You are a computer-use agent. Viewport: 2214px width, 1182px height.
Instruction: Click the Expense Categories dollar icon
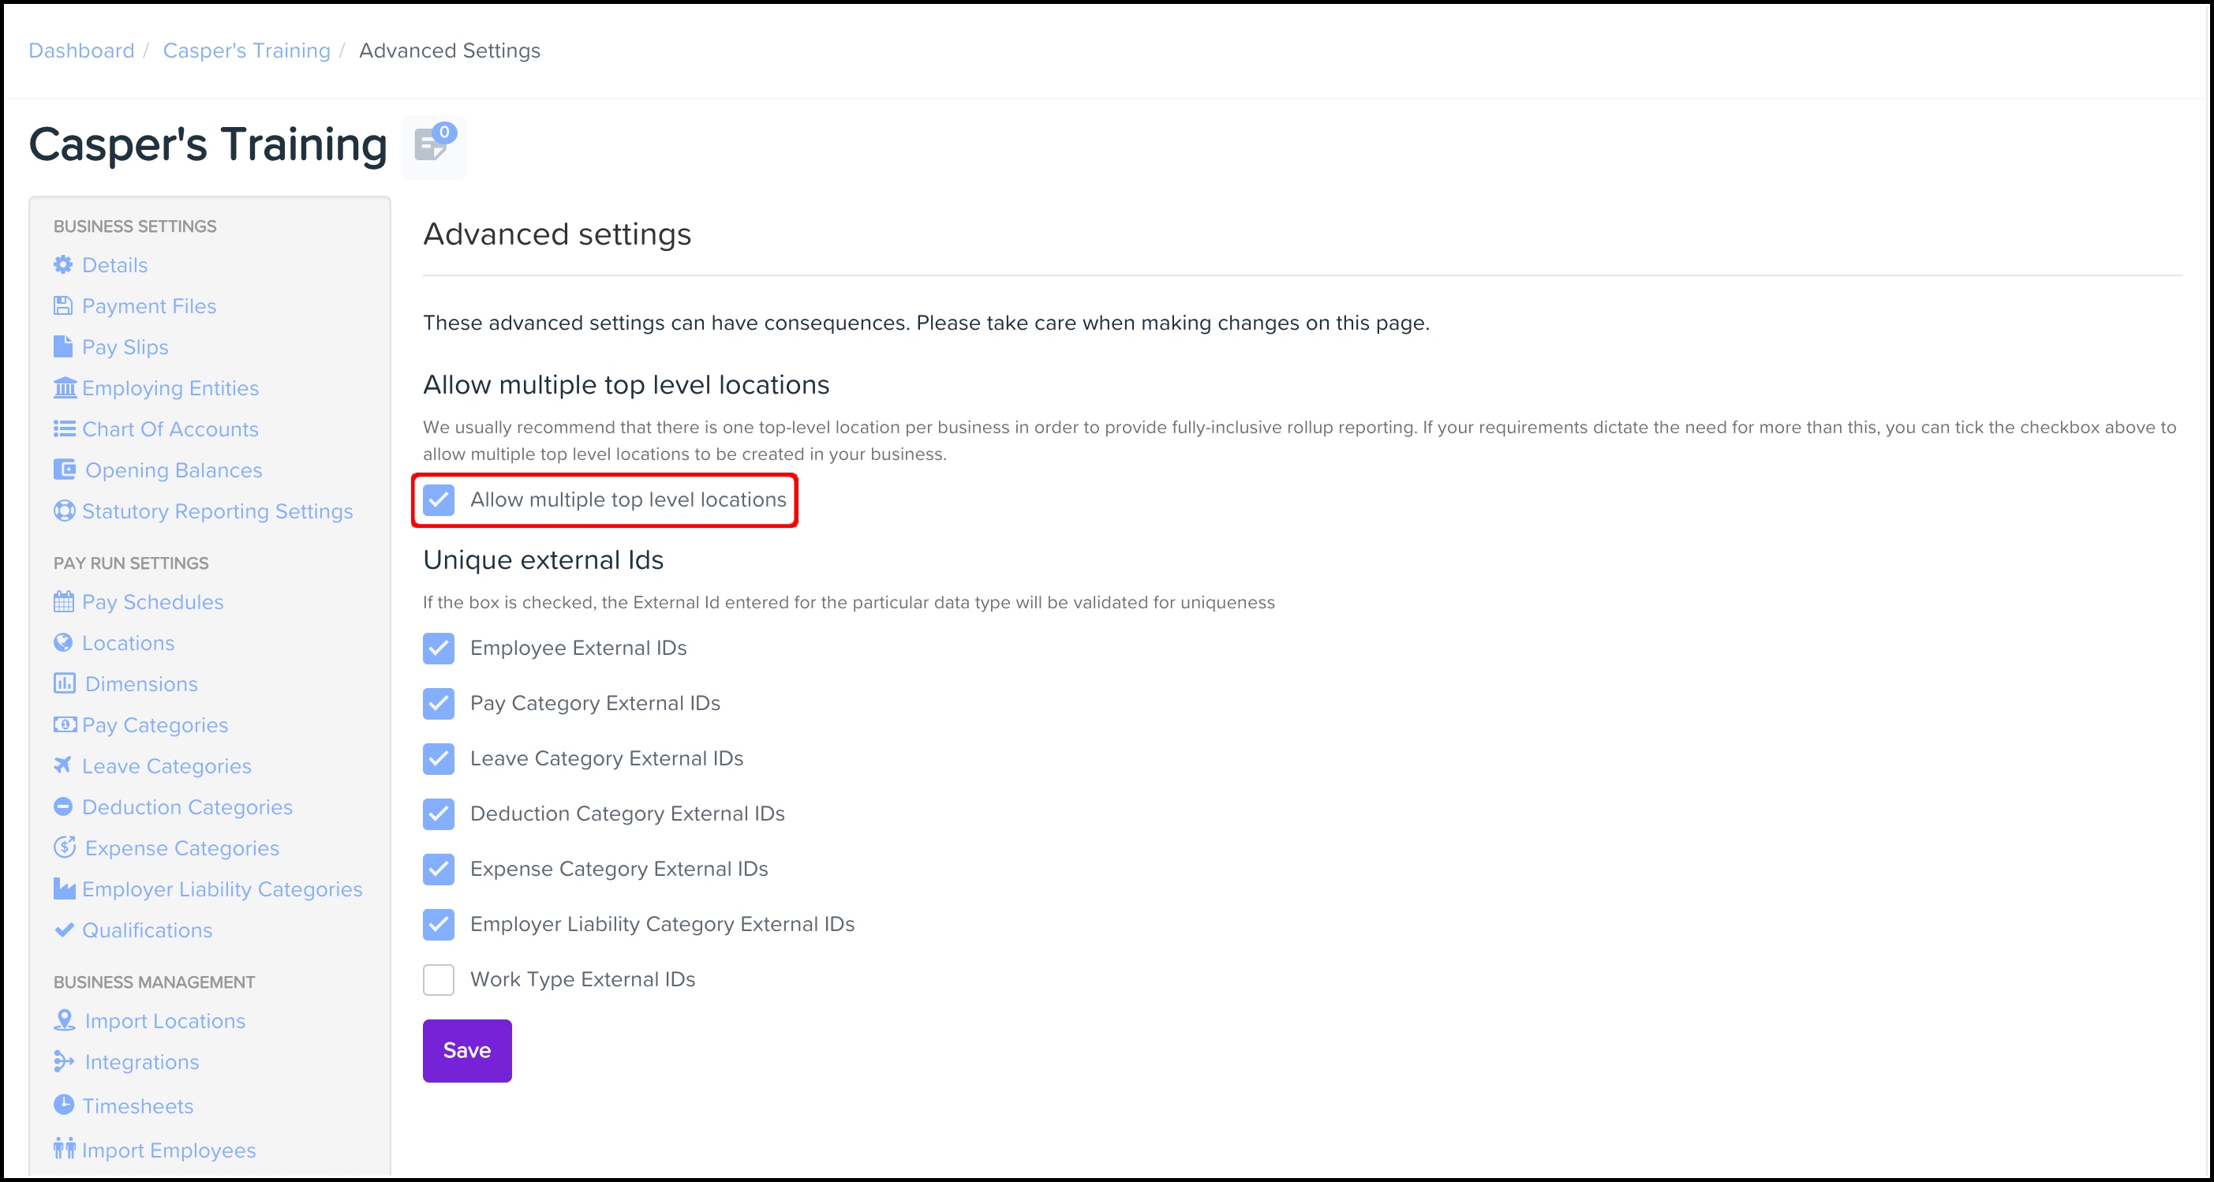coord(65,847)
